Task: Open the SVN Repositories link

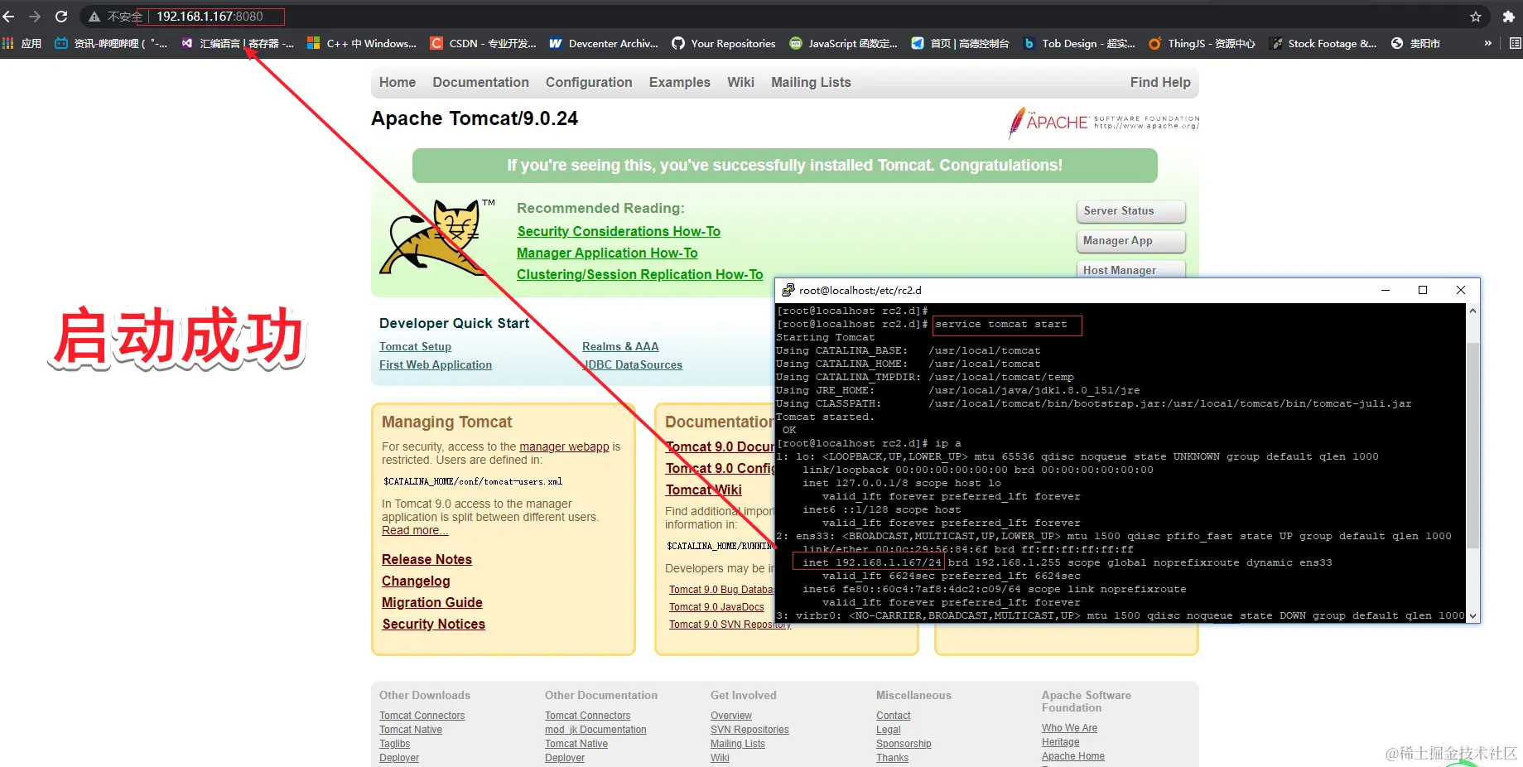Action: (749, 730)
